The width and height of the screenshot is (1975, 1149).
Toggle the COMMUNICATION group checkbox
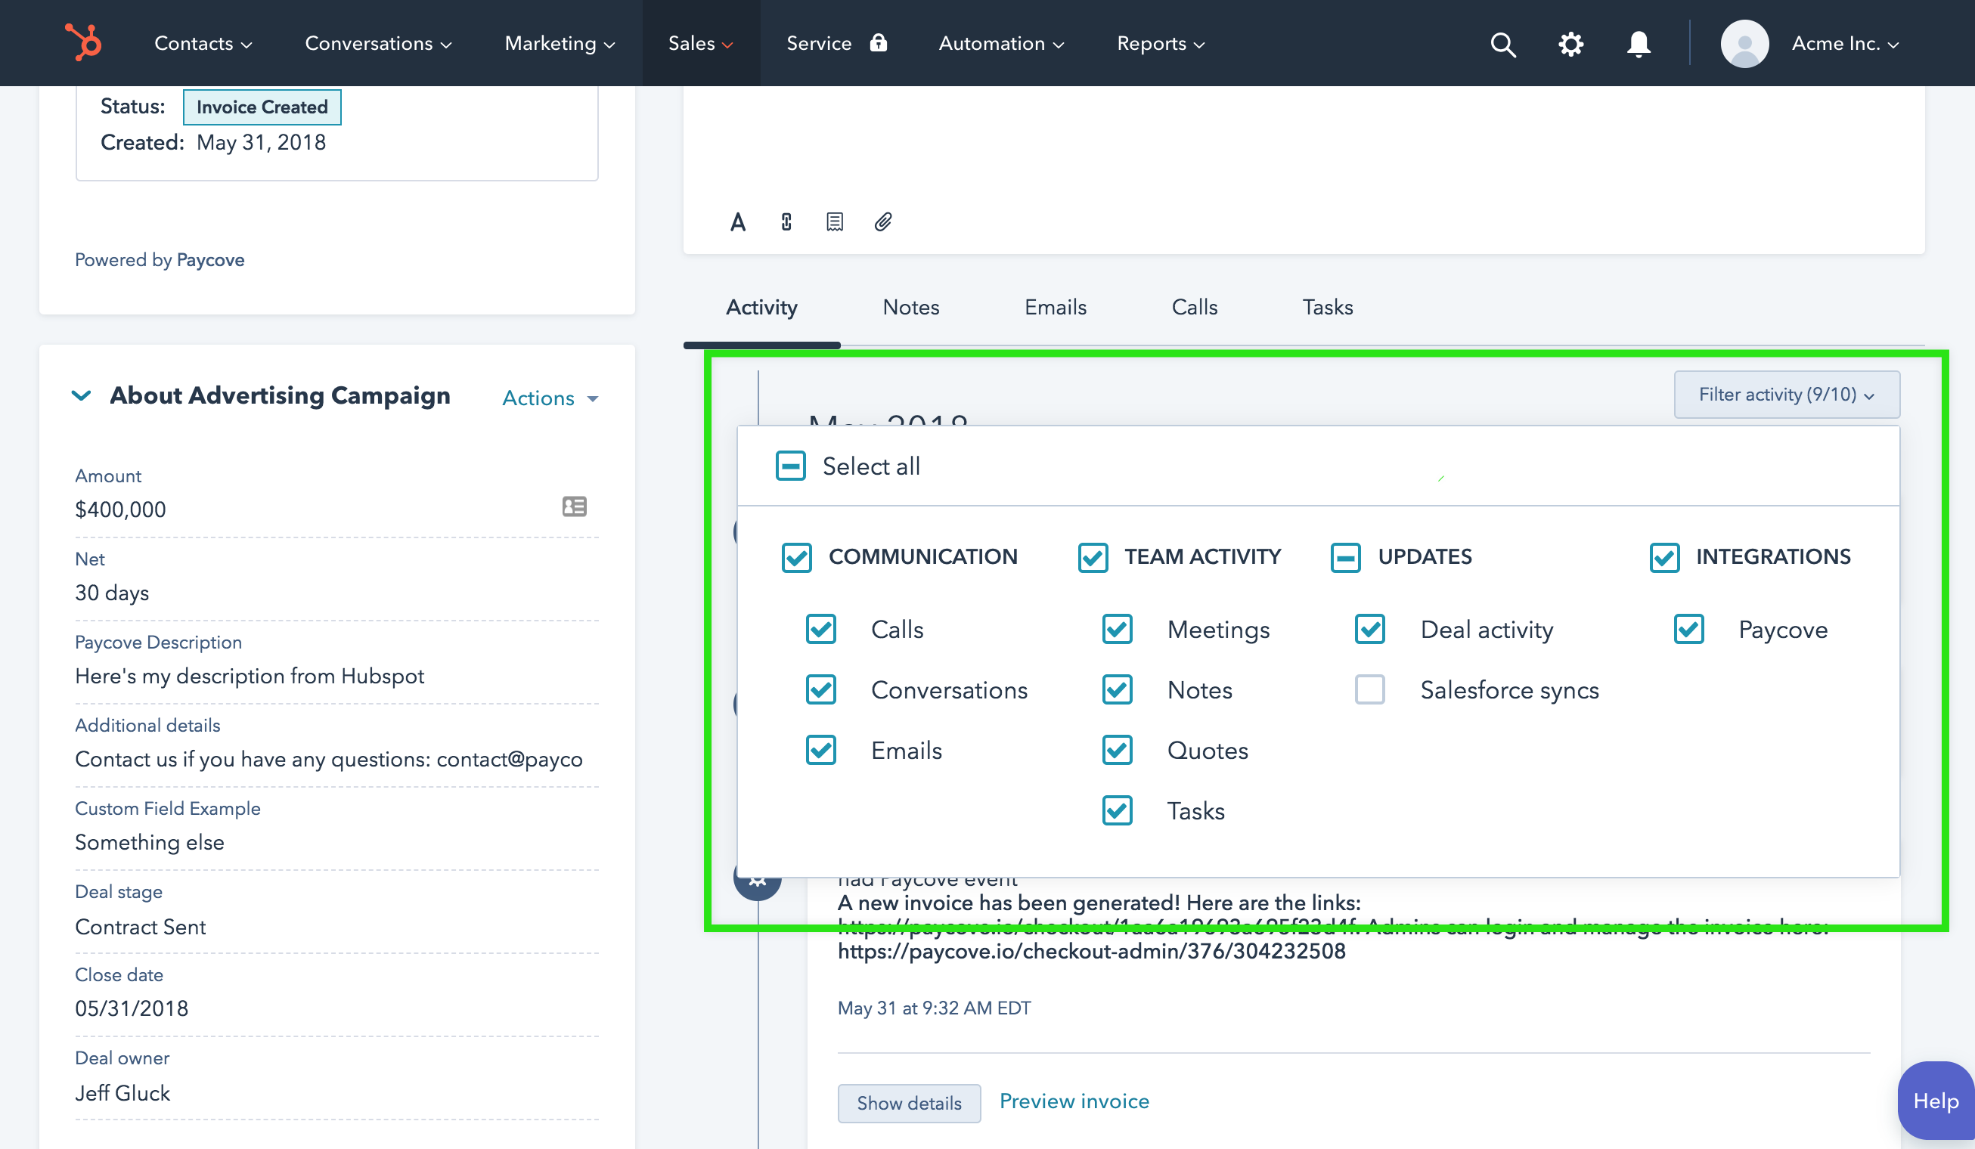(796, 557)
